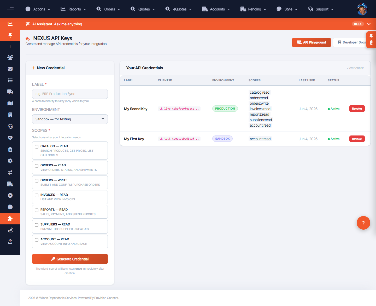Open the Pending dropdown menu
Screen dimensions: 376x306
point(253,9)
